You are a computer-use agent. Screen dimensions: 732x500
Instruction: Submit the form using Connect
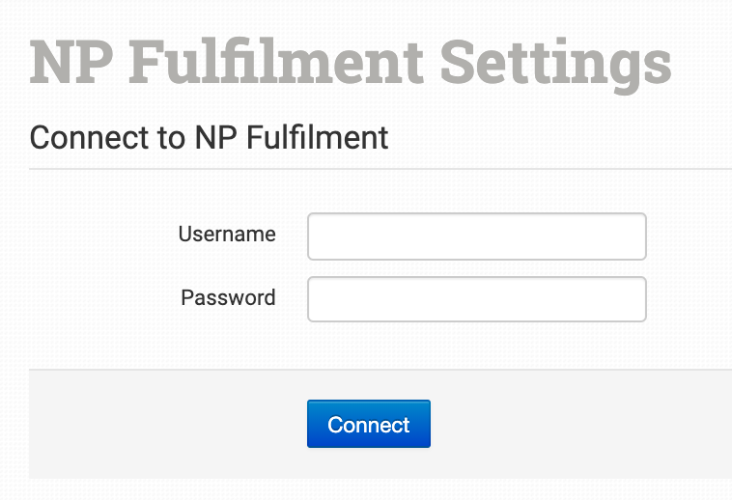click(x=368, y=424)
